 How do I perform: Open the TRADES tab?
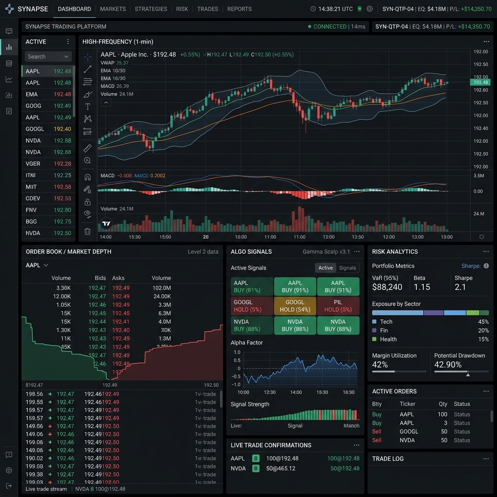click(208, 9)
